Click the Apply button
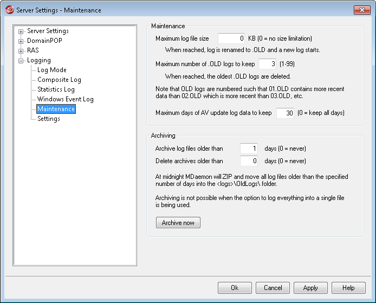The height and width of the screenshot is (303, 376). pos(310,288)
